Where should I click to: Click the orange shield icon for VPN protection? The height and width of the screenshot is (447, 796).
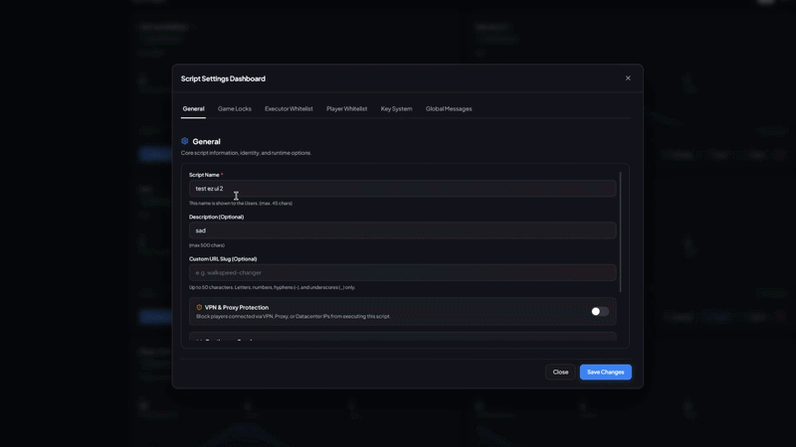(199, 307)
